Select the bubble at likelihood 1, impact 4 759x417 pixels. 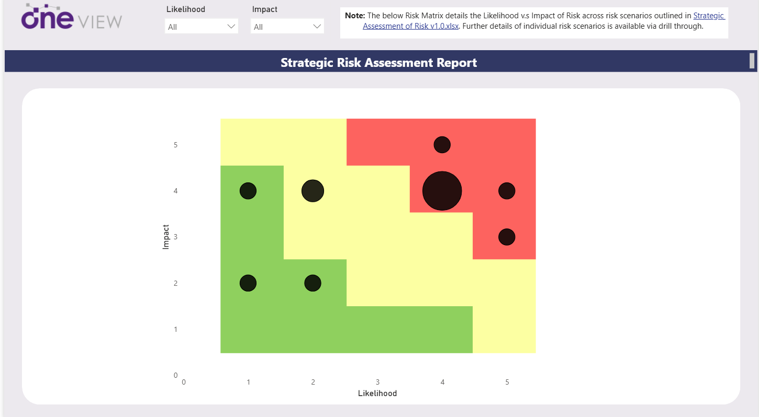(248, 191)
